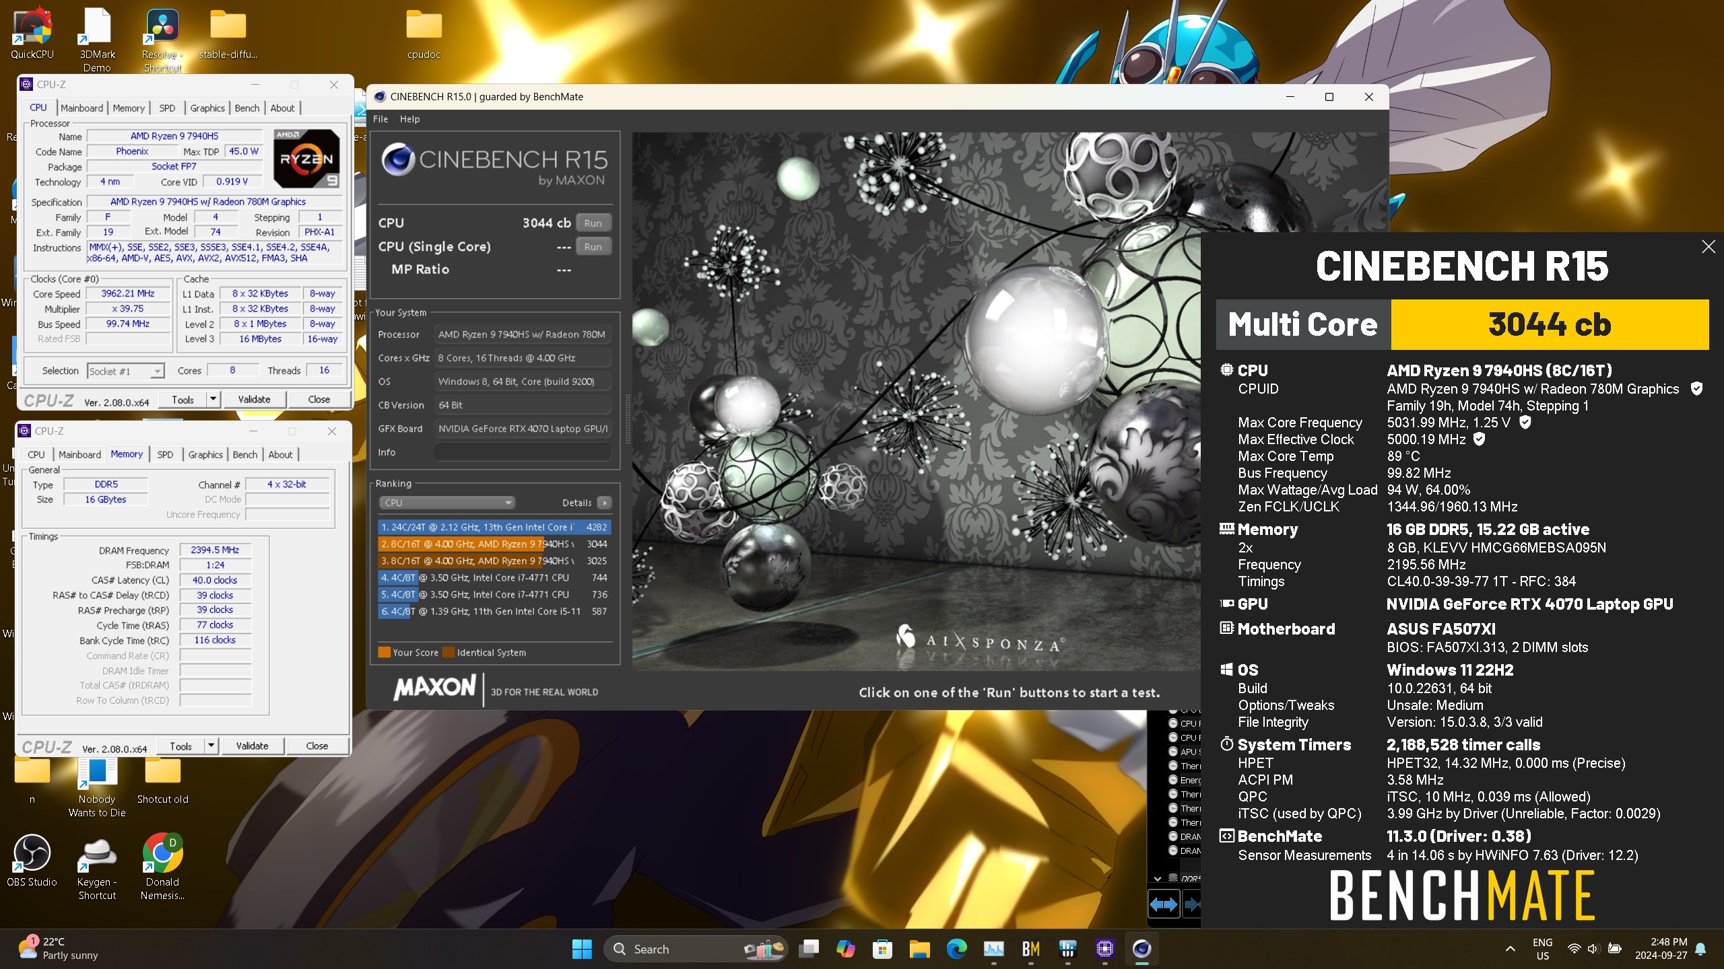This screenshot has width=1724, height=969.
Task: Open Bench tab in CPU-Z CPU window
Action: click(x=246, y=108)
